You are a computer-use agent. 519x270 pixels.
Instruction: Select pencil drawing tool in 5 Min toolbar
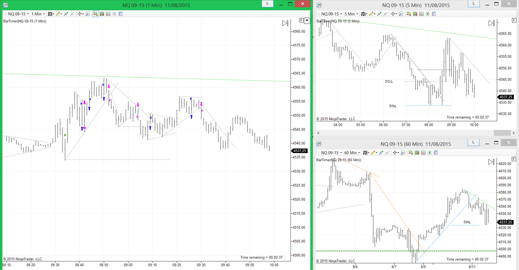[x=371, y=14]
